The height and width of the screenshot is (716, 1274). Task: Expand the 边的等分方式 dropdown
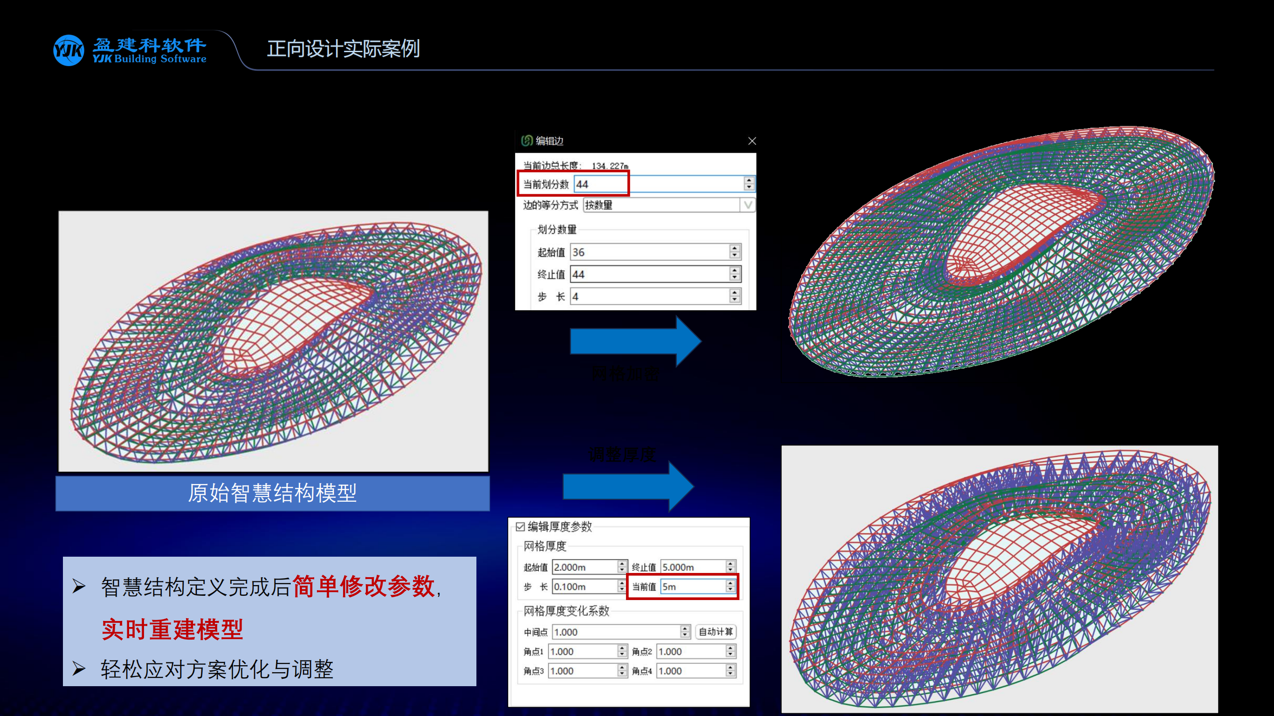748,204
